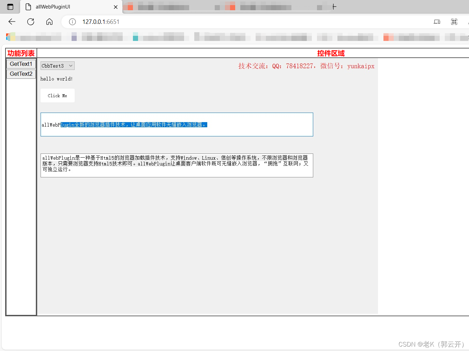Click the GetText1 button

coord(21,64)
